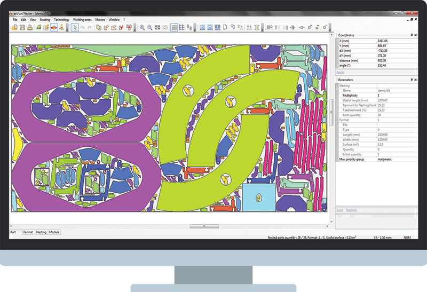Click the Save file toolbar icon

[x=22, y=27]
